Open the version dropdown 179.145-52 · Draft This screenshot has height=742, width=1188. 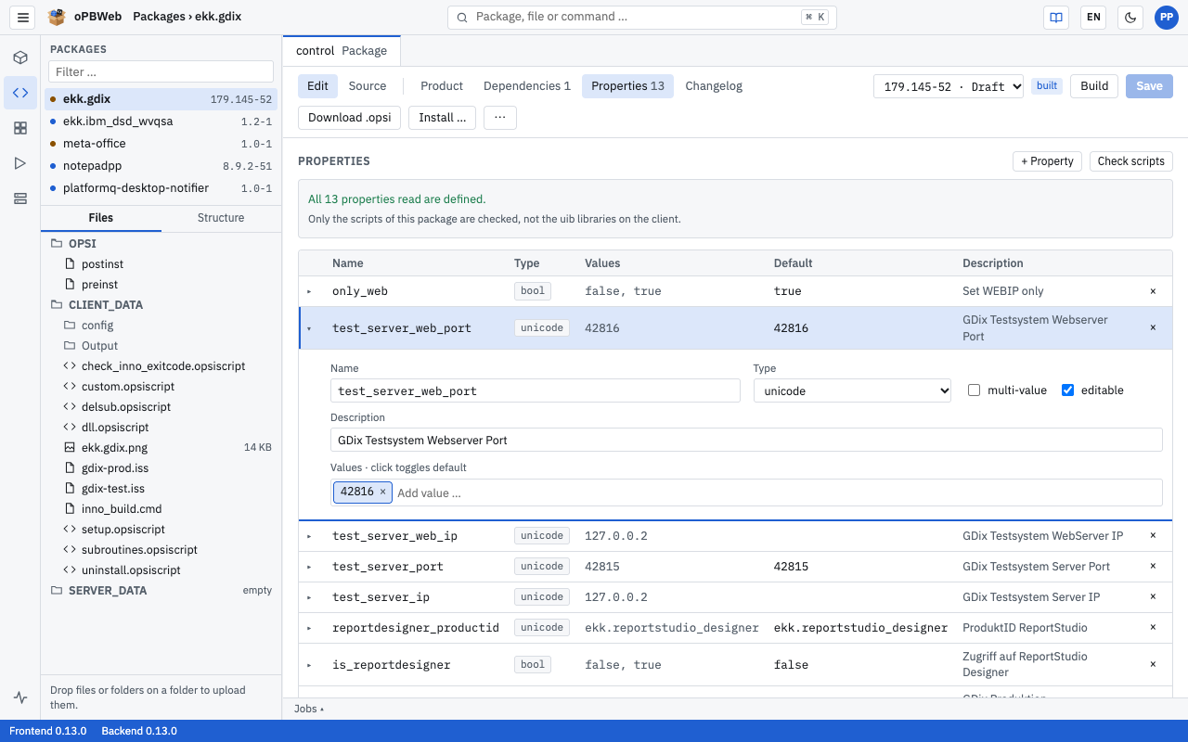point(949,86)
